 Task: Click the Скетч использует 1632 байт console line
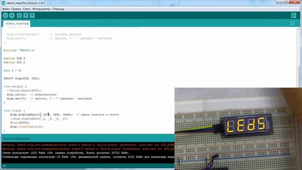tap(66, 153)
